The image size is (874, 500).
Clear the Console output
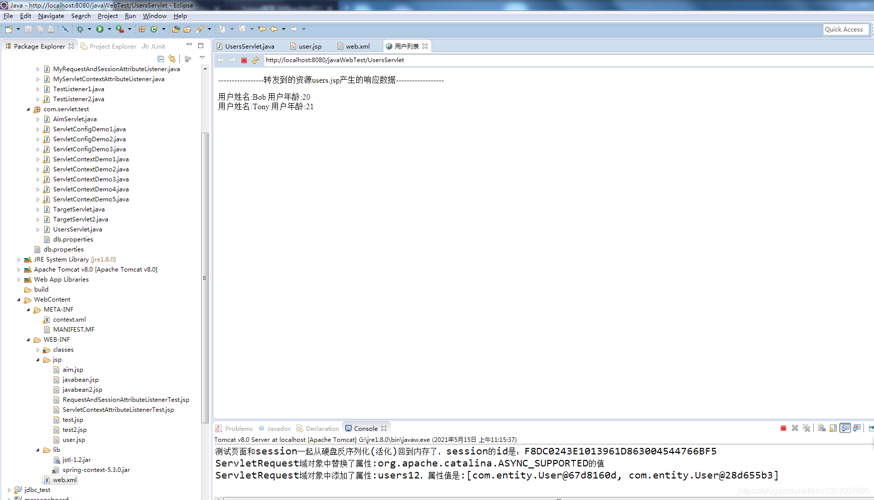pos(822,428)
